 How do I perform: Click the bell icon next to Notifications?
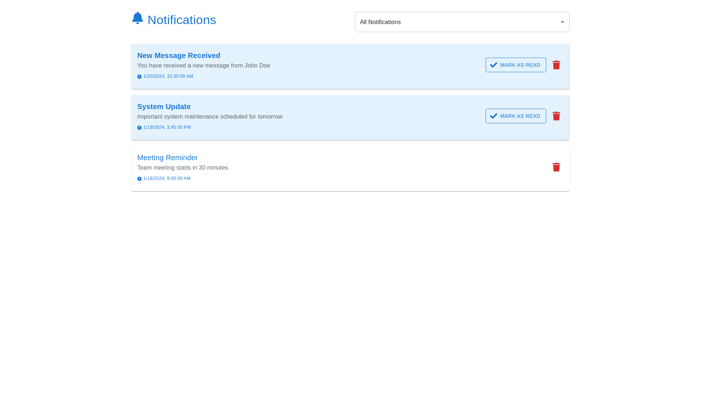click(138, 18)
